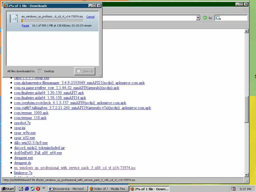Open dwagent.exe link

23,158
